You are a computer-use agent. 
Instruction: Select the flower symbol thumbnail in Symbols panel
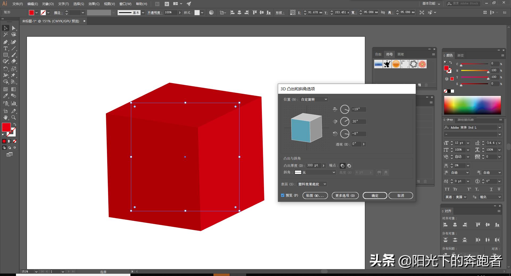[422, 64]
